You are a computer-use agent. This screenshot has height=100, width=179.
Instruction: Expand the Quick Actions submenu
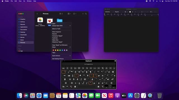click(61, 56)
